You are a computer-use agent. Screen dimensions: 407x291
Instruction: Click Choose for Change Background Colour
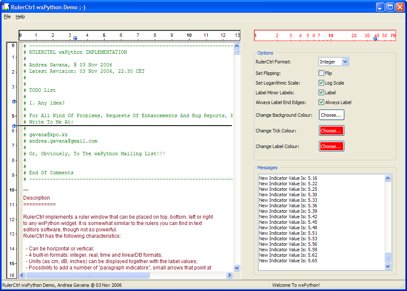pos(331,115)
